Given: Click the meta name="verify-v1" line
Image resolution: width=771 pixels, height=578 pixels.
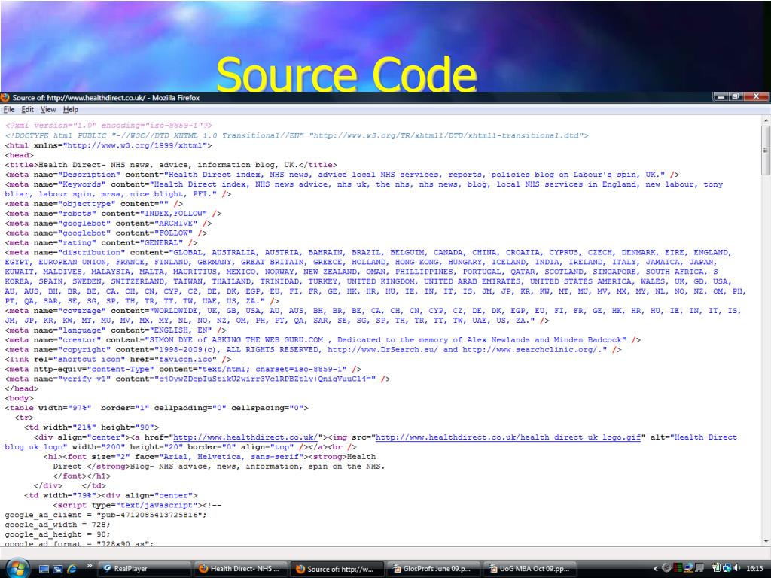Looking at the screenshot, I should (x=198, y=379).
